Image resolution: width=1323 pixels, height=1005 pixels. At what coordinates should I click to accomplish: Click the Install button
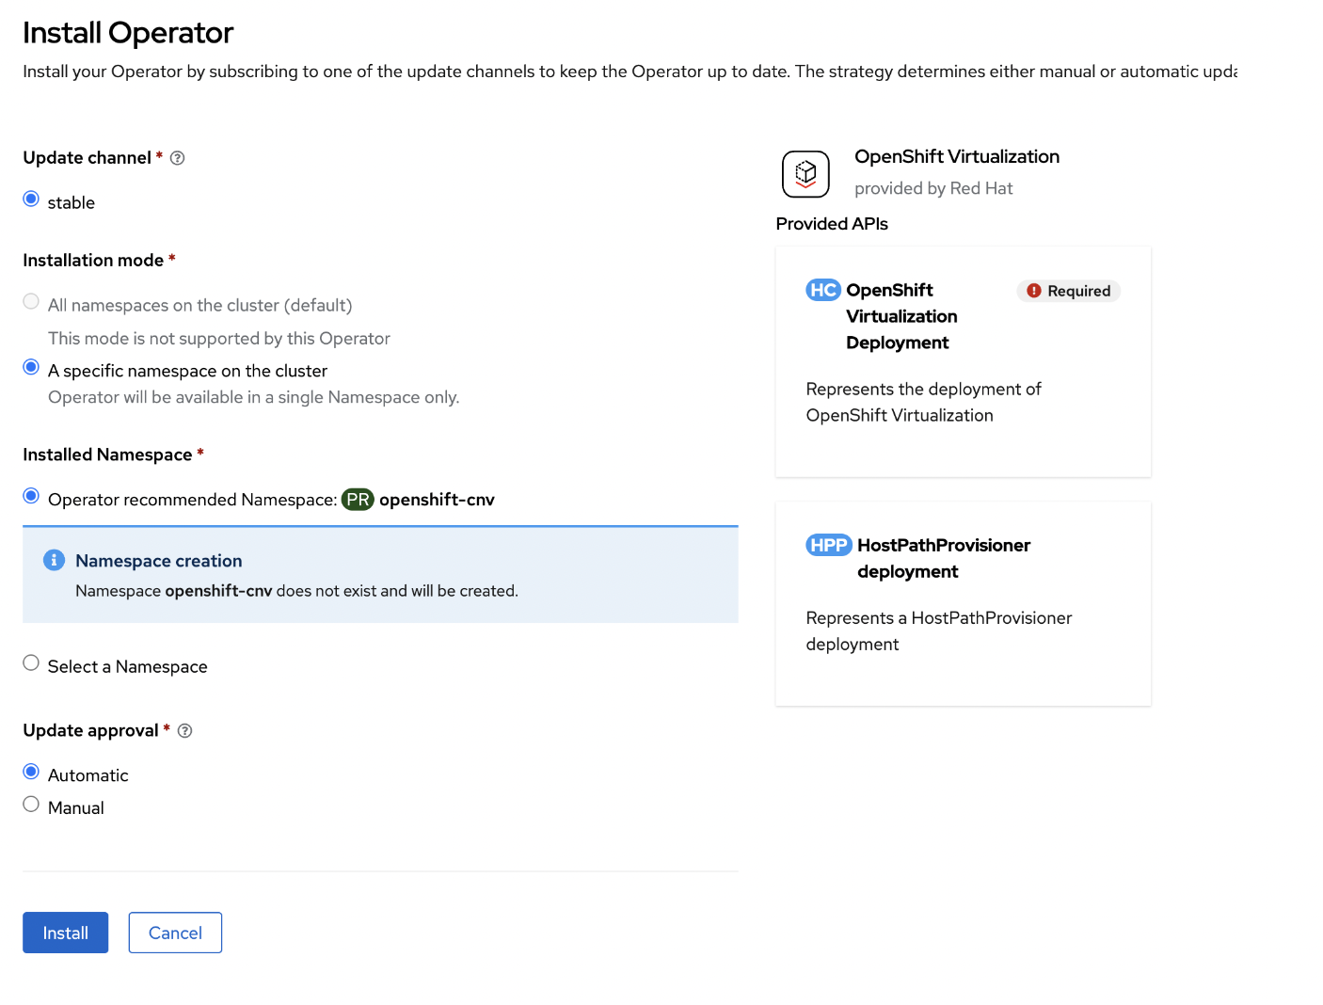pos(65,933)
